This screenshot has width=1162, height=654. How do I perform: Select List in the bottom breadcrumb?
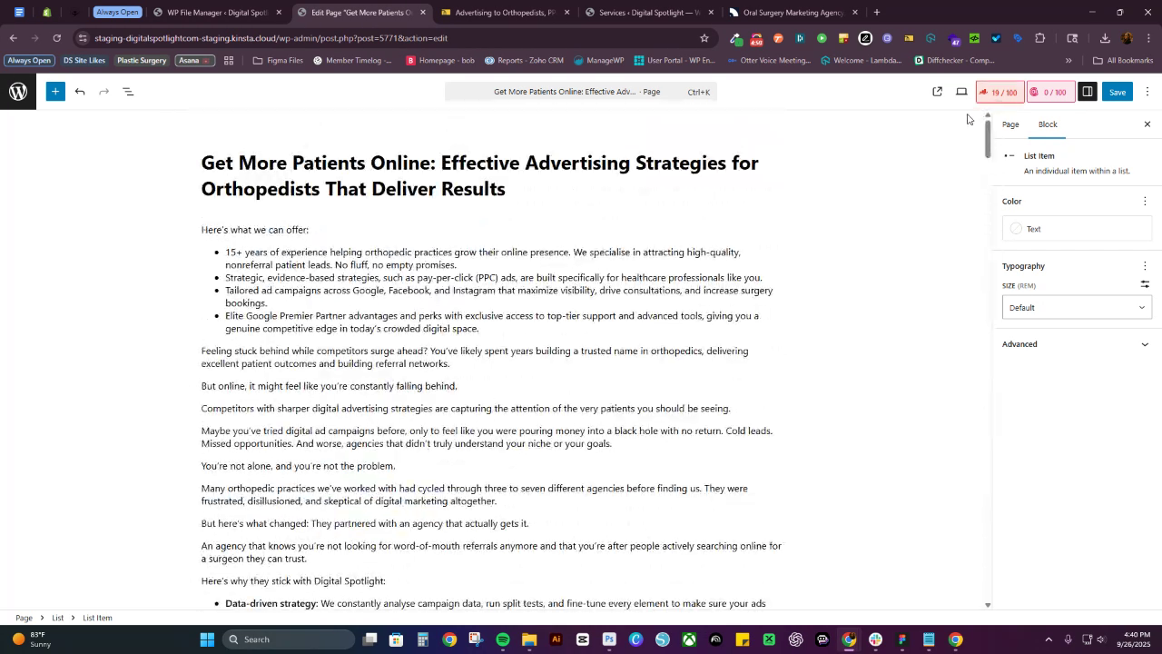point(57,618)
